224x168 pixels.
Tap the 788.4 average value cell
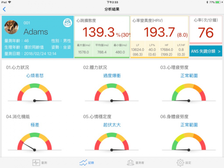click(x=102, y=49)
